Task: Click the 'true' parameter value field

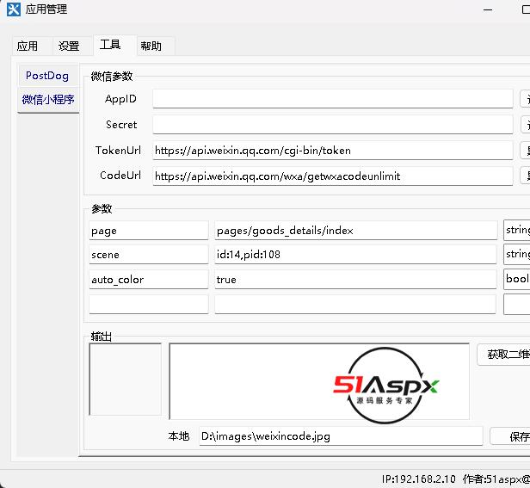Action: coord(355,280)
